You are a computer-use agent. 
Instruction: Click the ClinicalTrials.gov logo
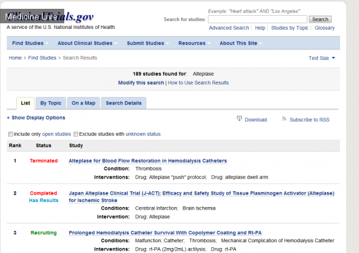click(x=50, y=17)
